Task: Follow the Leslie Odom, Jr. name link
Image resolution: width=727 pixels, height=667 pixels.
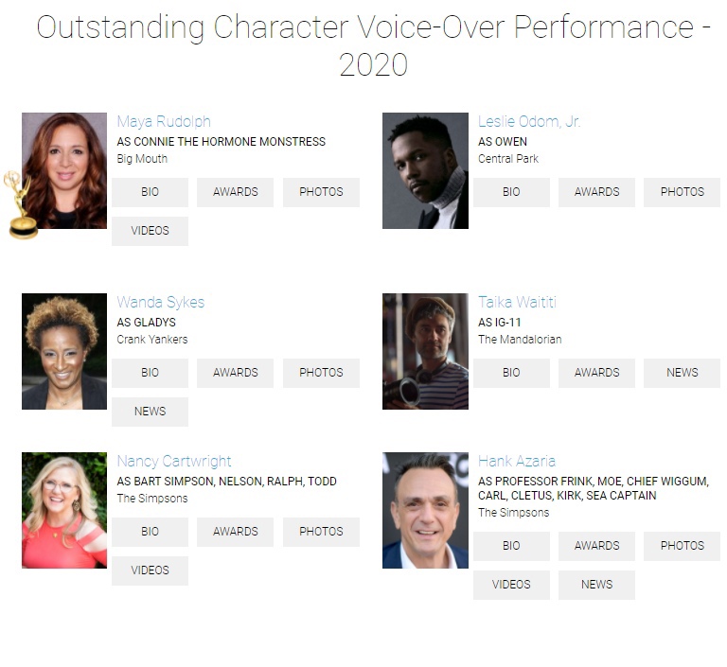Action: tap(529, 122)
